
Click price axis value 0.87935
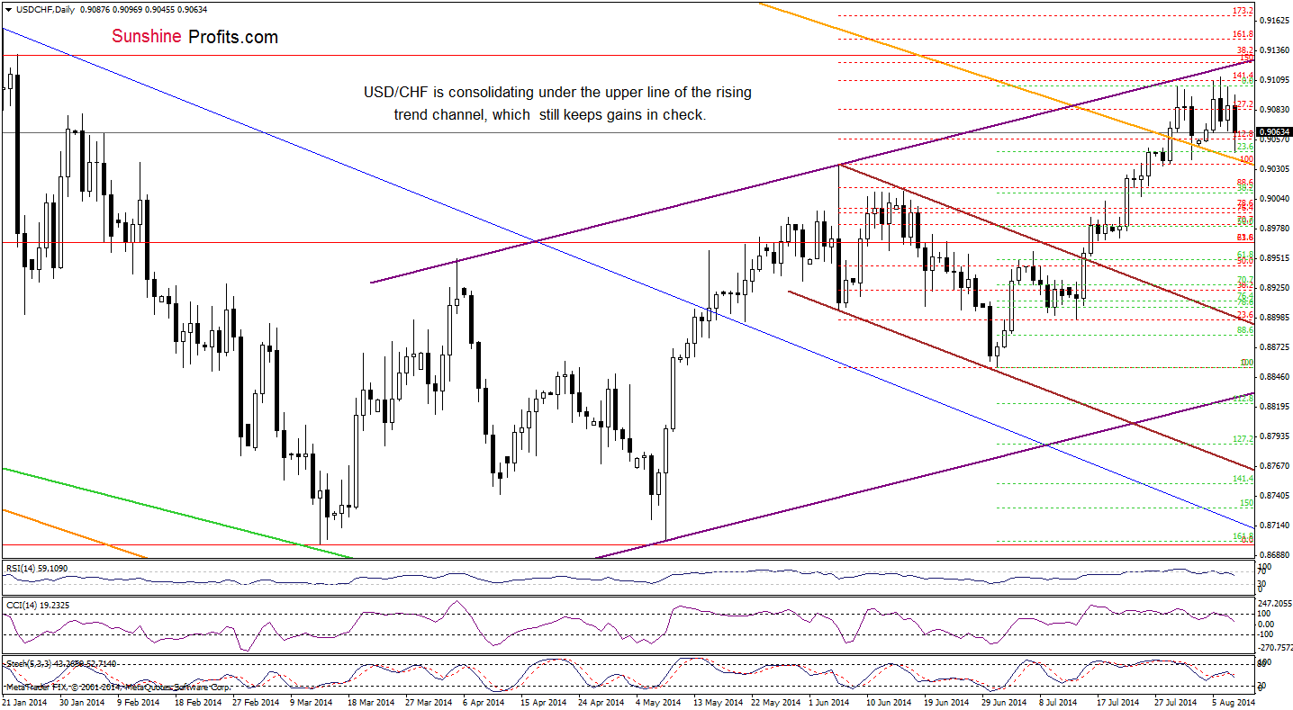[1272, 436]
